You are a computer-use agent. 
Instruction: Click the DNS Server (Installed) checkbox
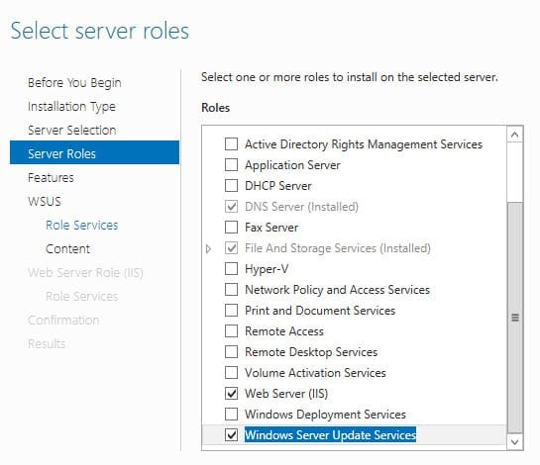point(231,207)
